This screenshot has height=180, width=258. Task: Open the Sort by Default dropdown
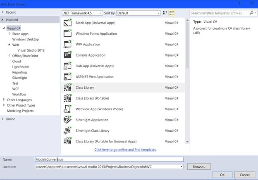pyautogui.click(x=138, y=13)
